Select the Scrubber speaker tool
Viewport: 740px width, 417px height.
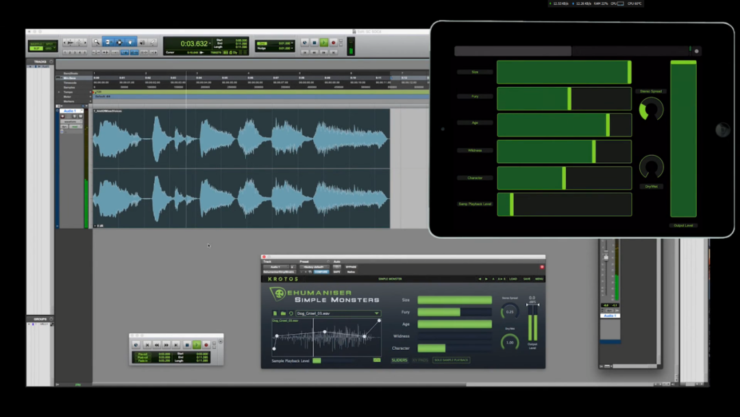[142, 42]
